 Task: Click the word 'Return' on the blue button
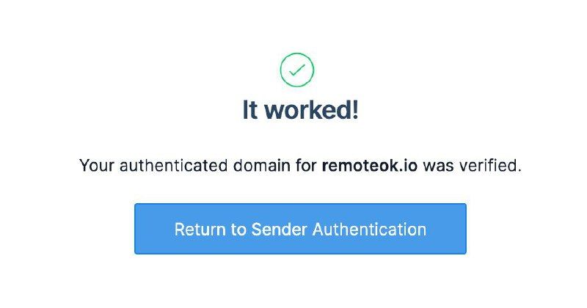tap(200, 229)
